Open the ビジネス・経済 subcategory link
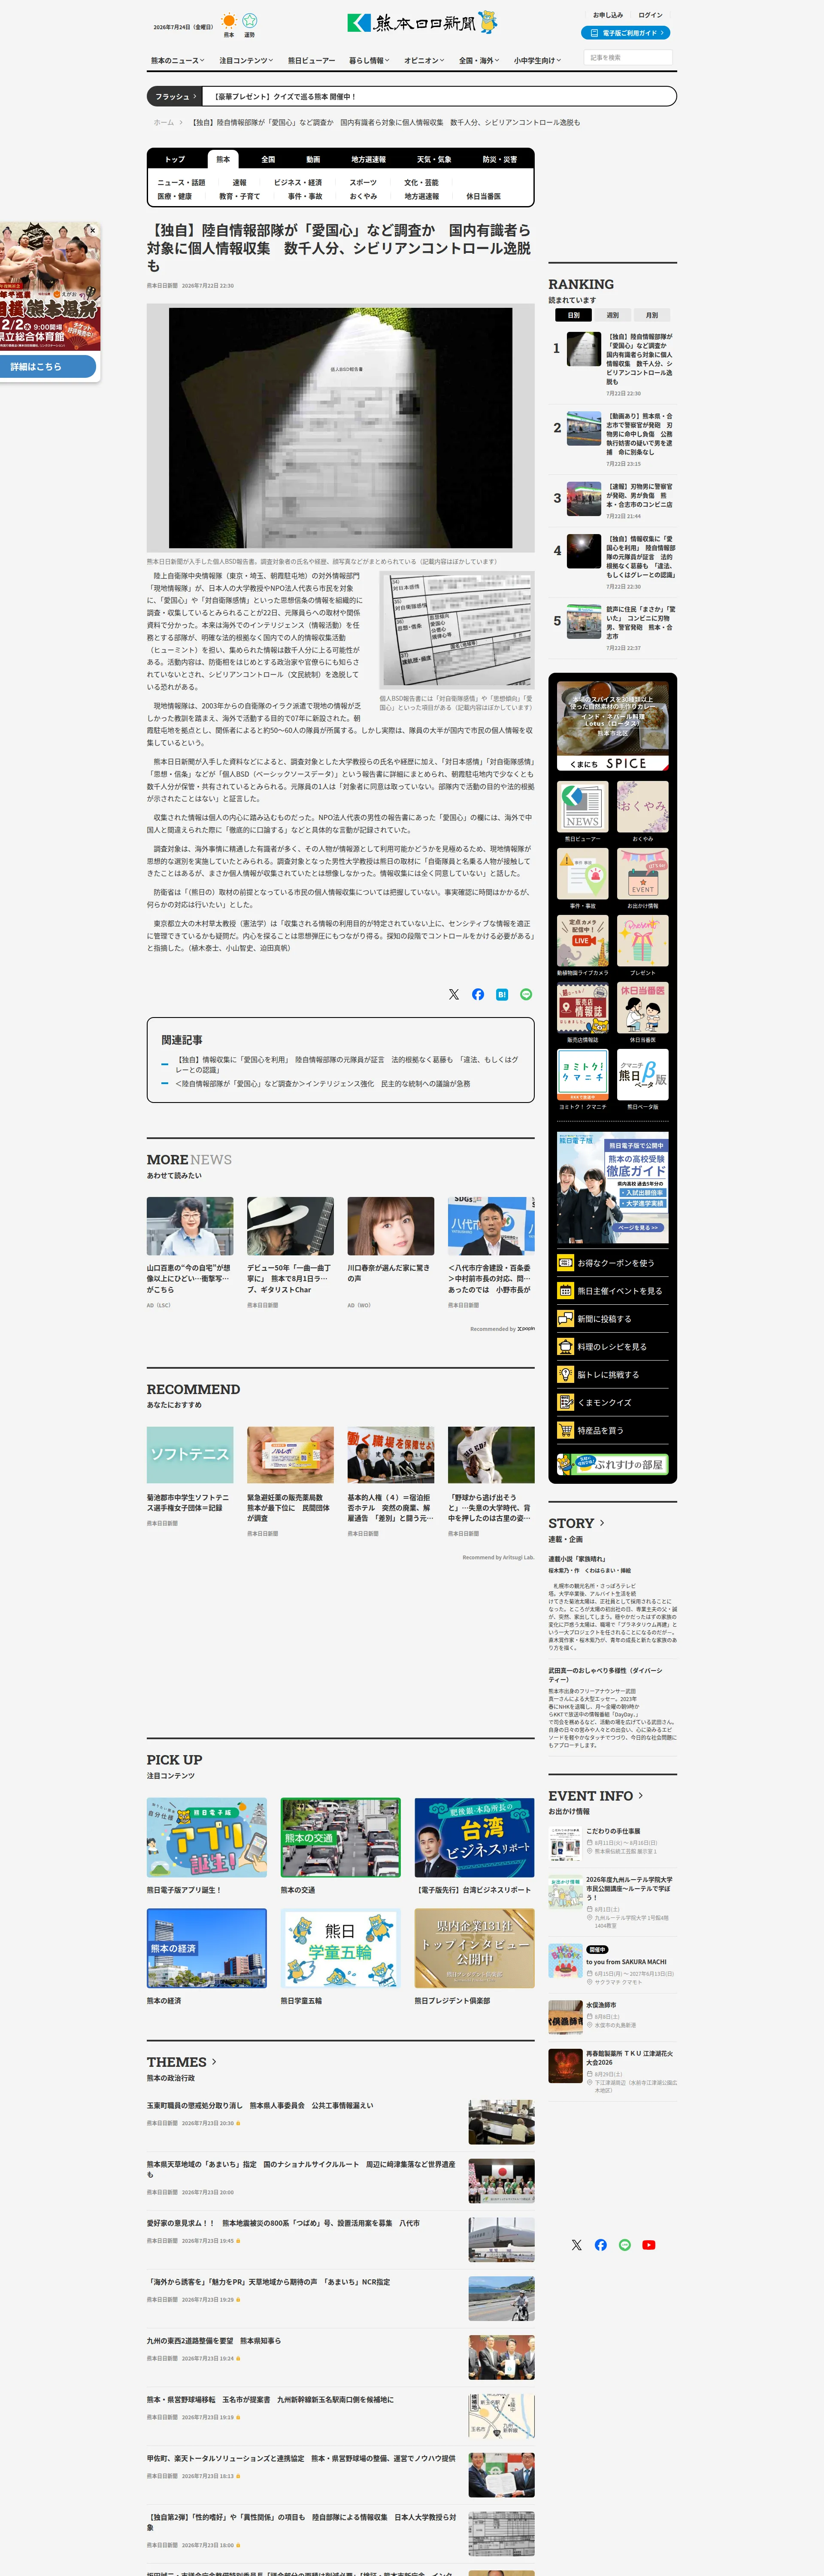Image resolution: width=824 pixels, height=2576 pixels. [298, 183]
